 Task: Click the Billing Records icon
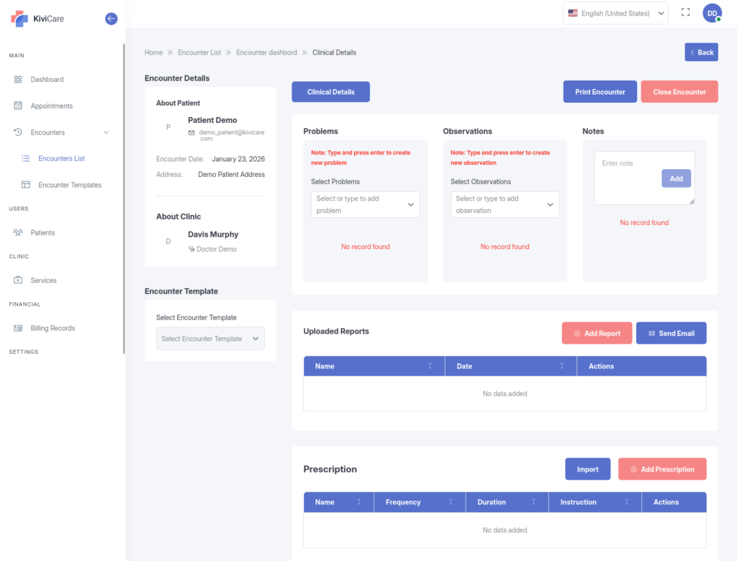(x=18, y=328)
